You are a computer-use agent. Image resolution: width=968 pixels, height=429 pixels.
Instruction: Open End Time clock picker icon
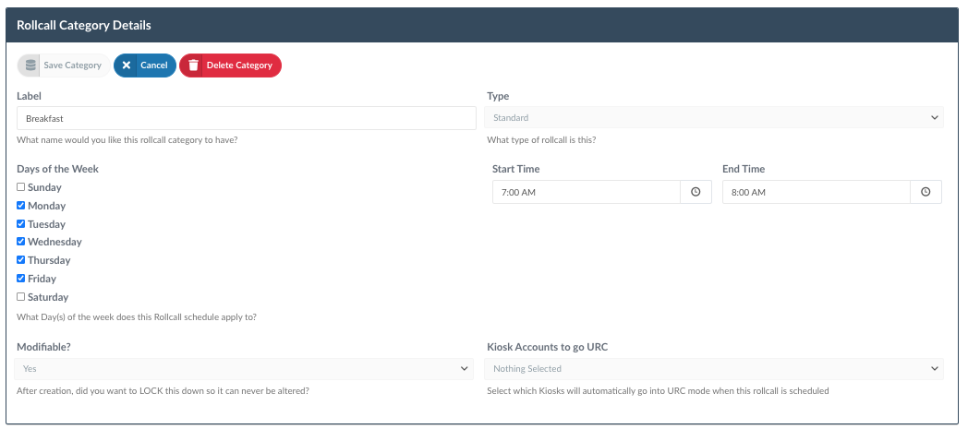(926, 192)
